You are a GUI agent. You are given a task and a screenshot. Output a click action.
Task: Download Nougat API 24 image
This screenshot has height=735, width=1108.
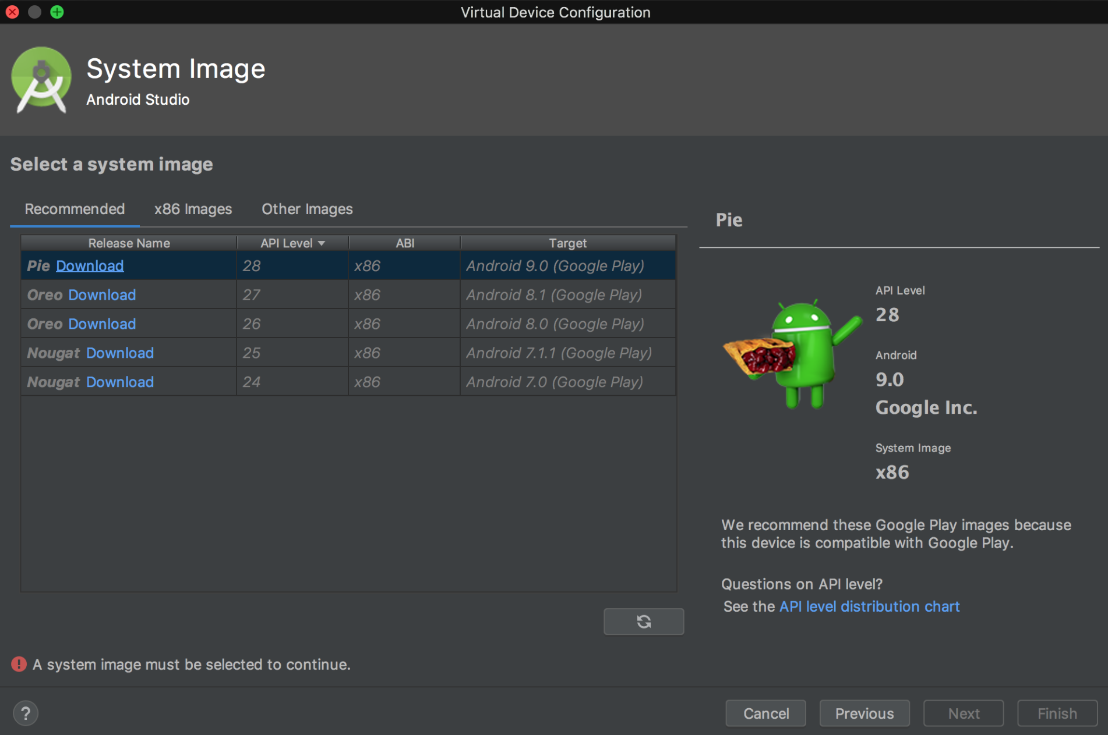point(120,382)
